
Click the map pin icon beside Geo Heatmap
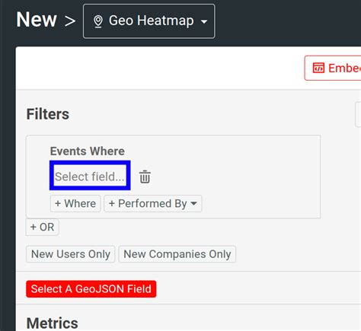click(98, 21)
